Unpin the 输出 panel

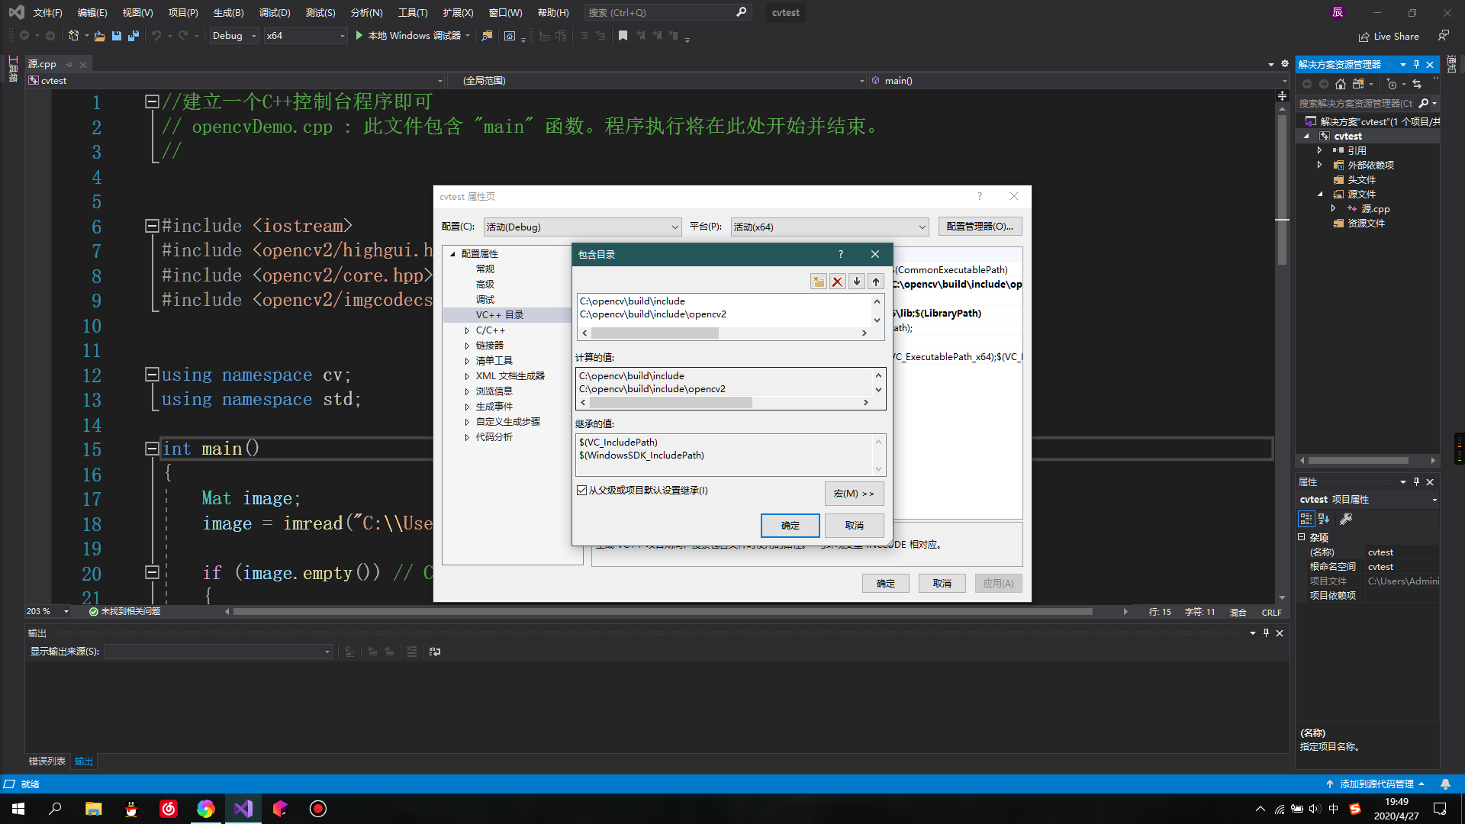(1266, 632)
